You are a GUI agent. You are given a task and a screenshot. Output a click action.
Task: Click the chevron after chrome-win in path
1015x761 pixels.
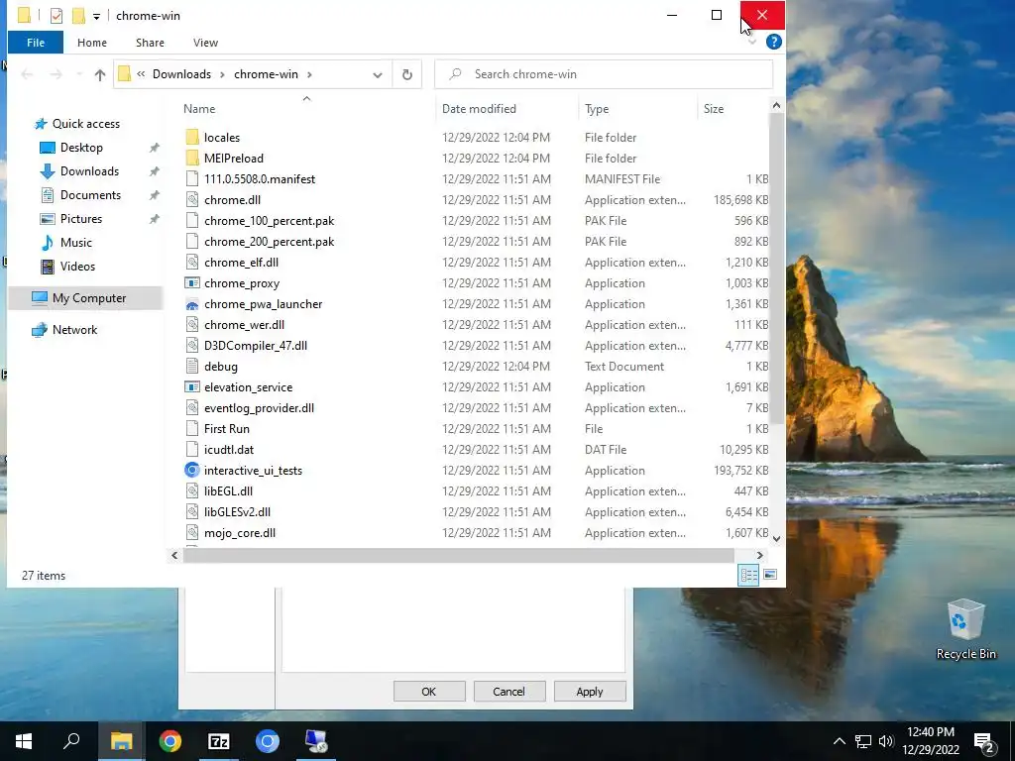[309, 74]
